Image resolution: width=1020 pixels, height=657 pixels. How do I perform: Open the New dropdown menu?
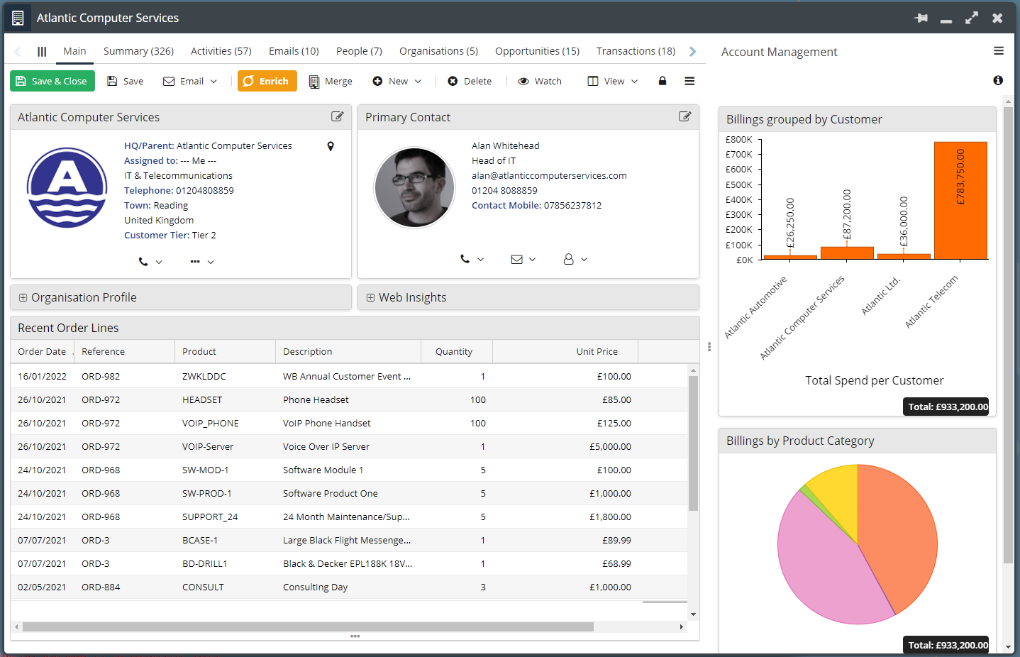tap(397, 81)
